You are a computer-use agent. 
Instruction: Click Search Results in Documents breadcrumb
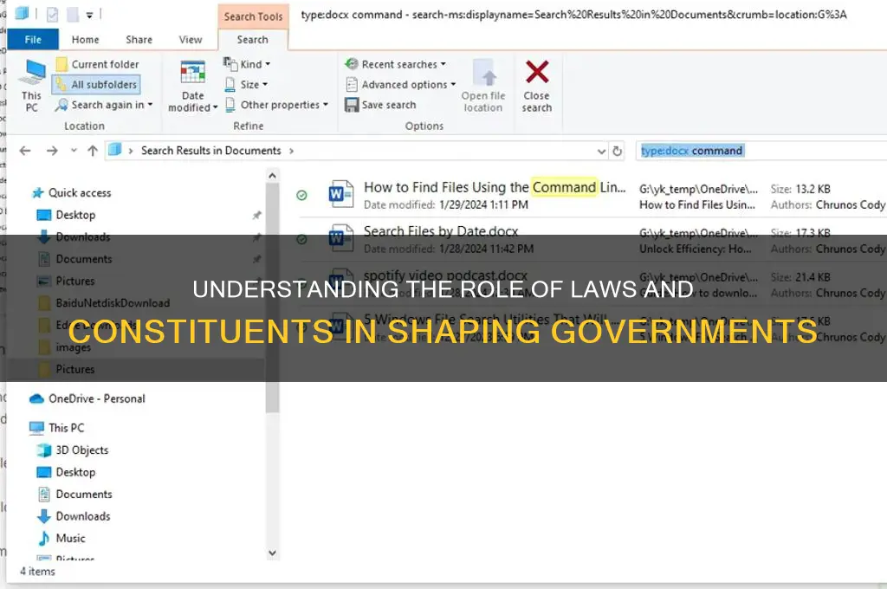pos(211,151)
